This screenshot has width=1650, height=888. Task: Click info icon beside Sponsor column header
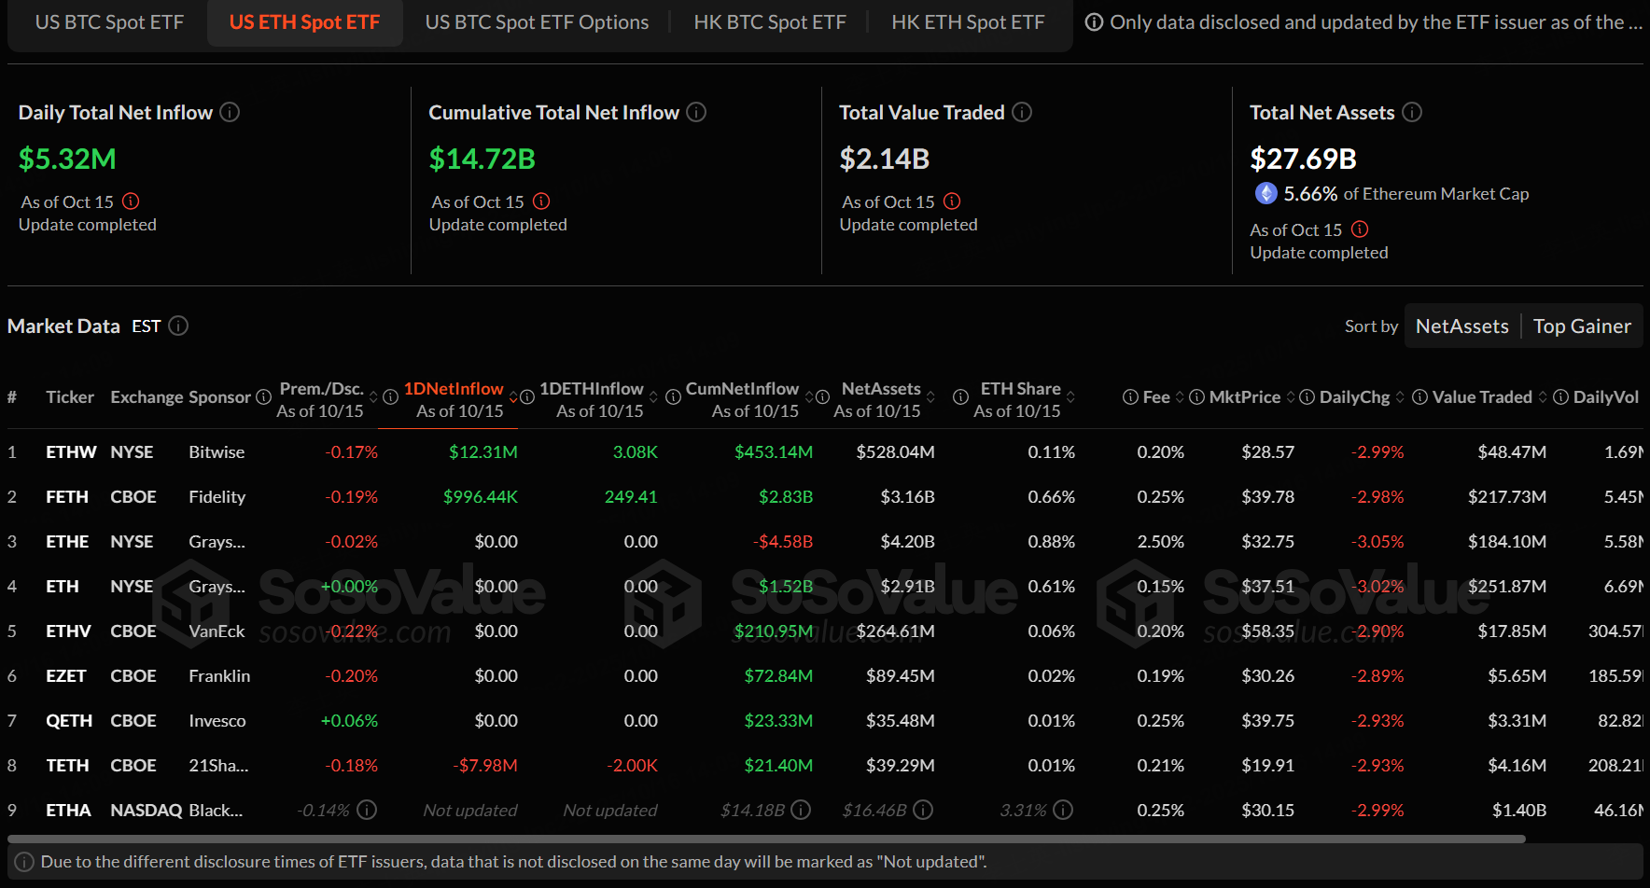click(263, 397)
